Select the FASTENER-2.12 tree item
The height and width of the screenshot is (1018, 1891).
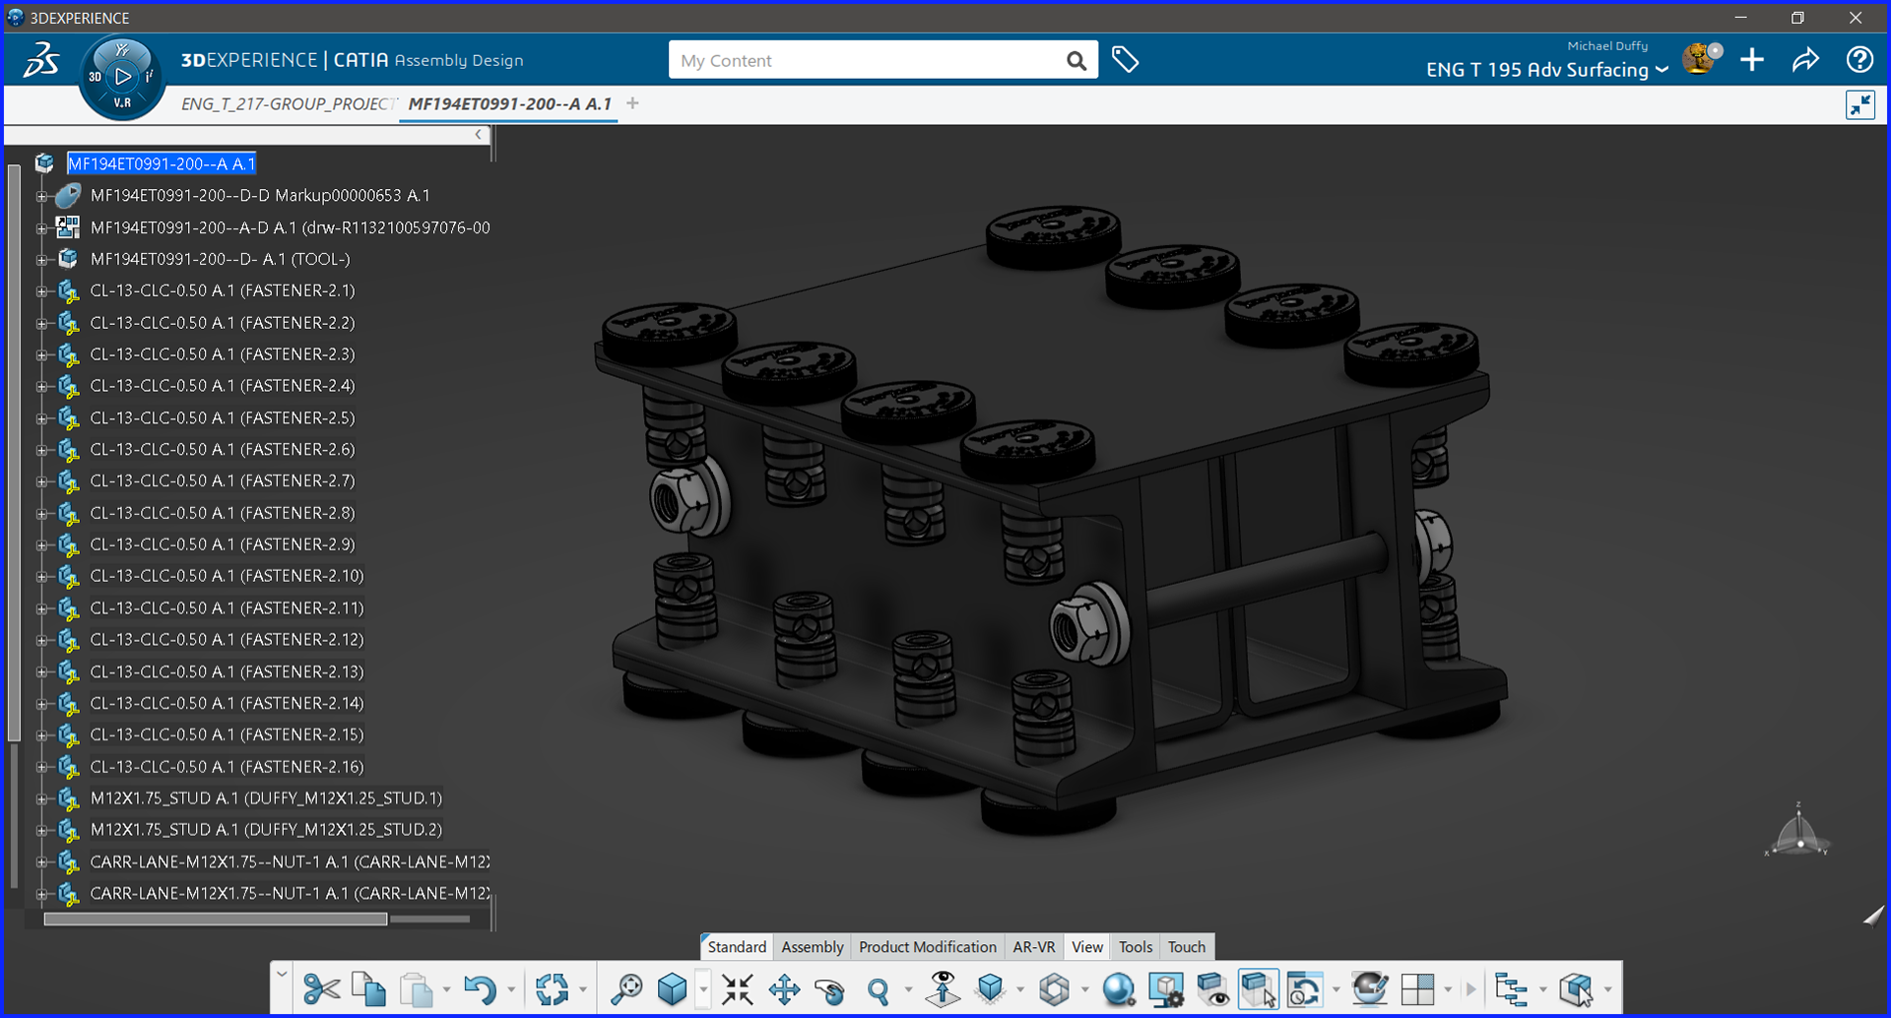click(227, 640)
